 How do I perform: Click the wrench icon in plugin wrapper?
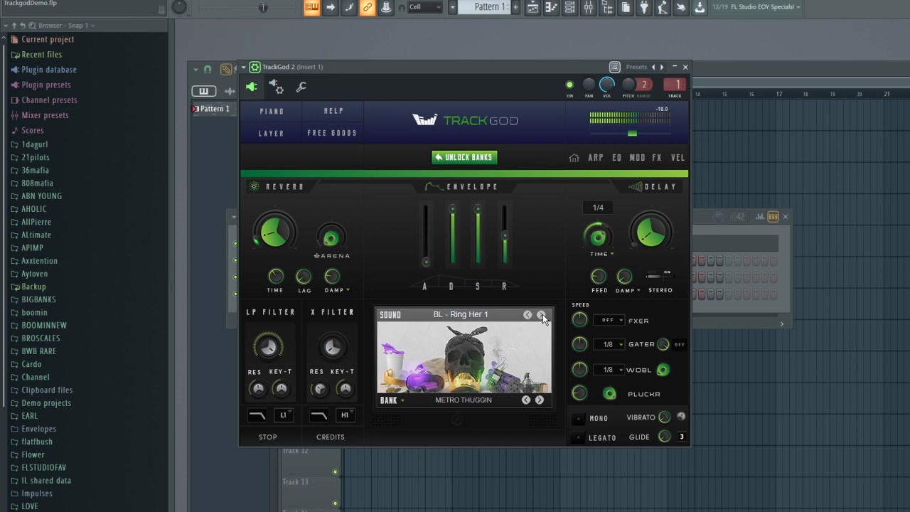click(301, 87)
